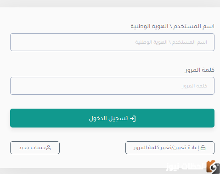Open إعادة تعيين/تغيير كلمة المرور reset button
This screenshot has width=220, height=174.
(170, 148)
